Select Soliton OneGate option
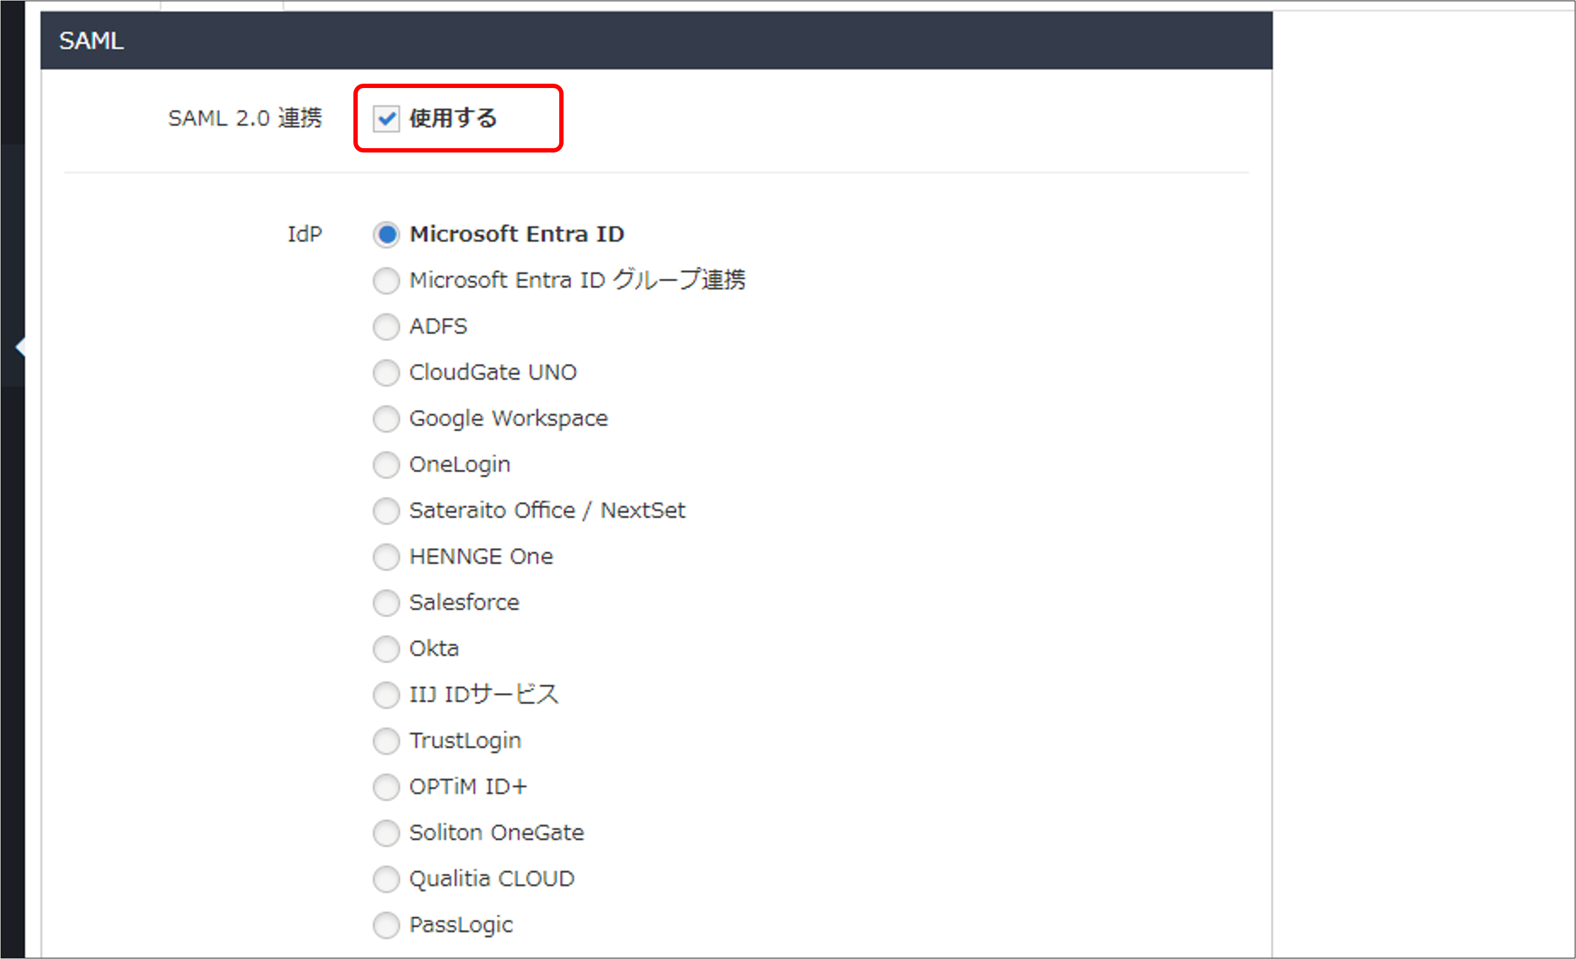The image size is (1576, 959). coord(386,833)
